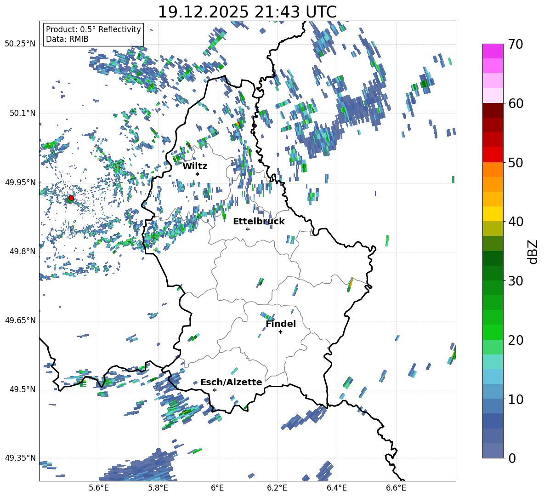Click the 'dBZ' colorbar label

pos(533,251)
